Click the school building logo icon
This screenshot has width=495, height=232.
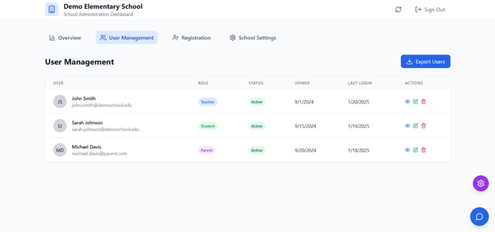pyautogui.click(x=52, y=9)
